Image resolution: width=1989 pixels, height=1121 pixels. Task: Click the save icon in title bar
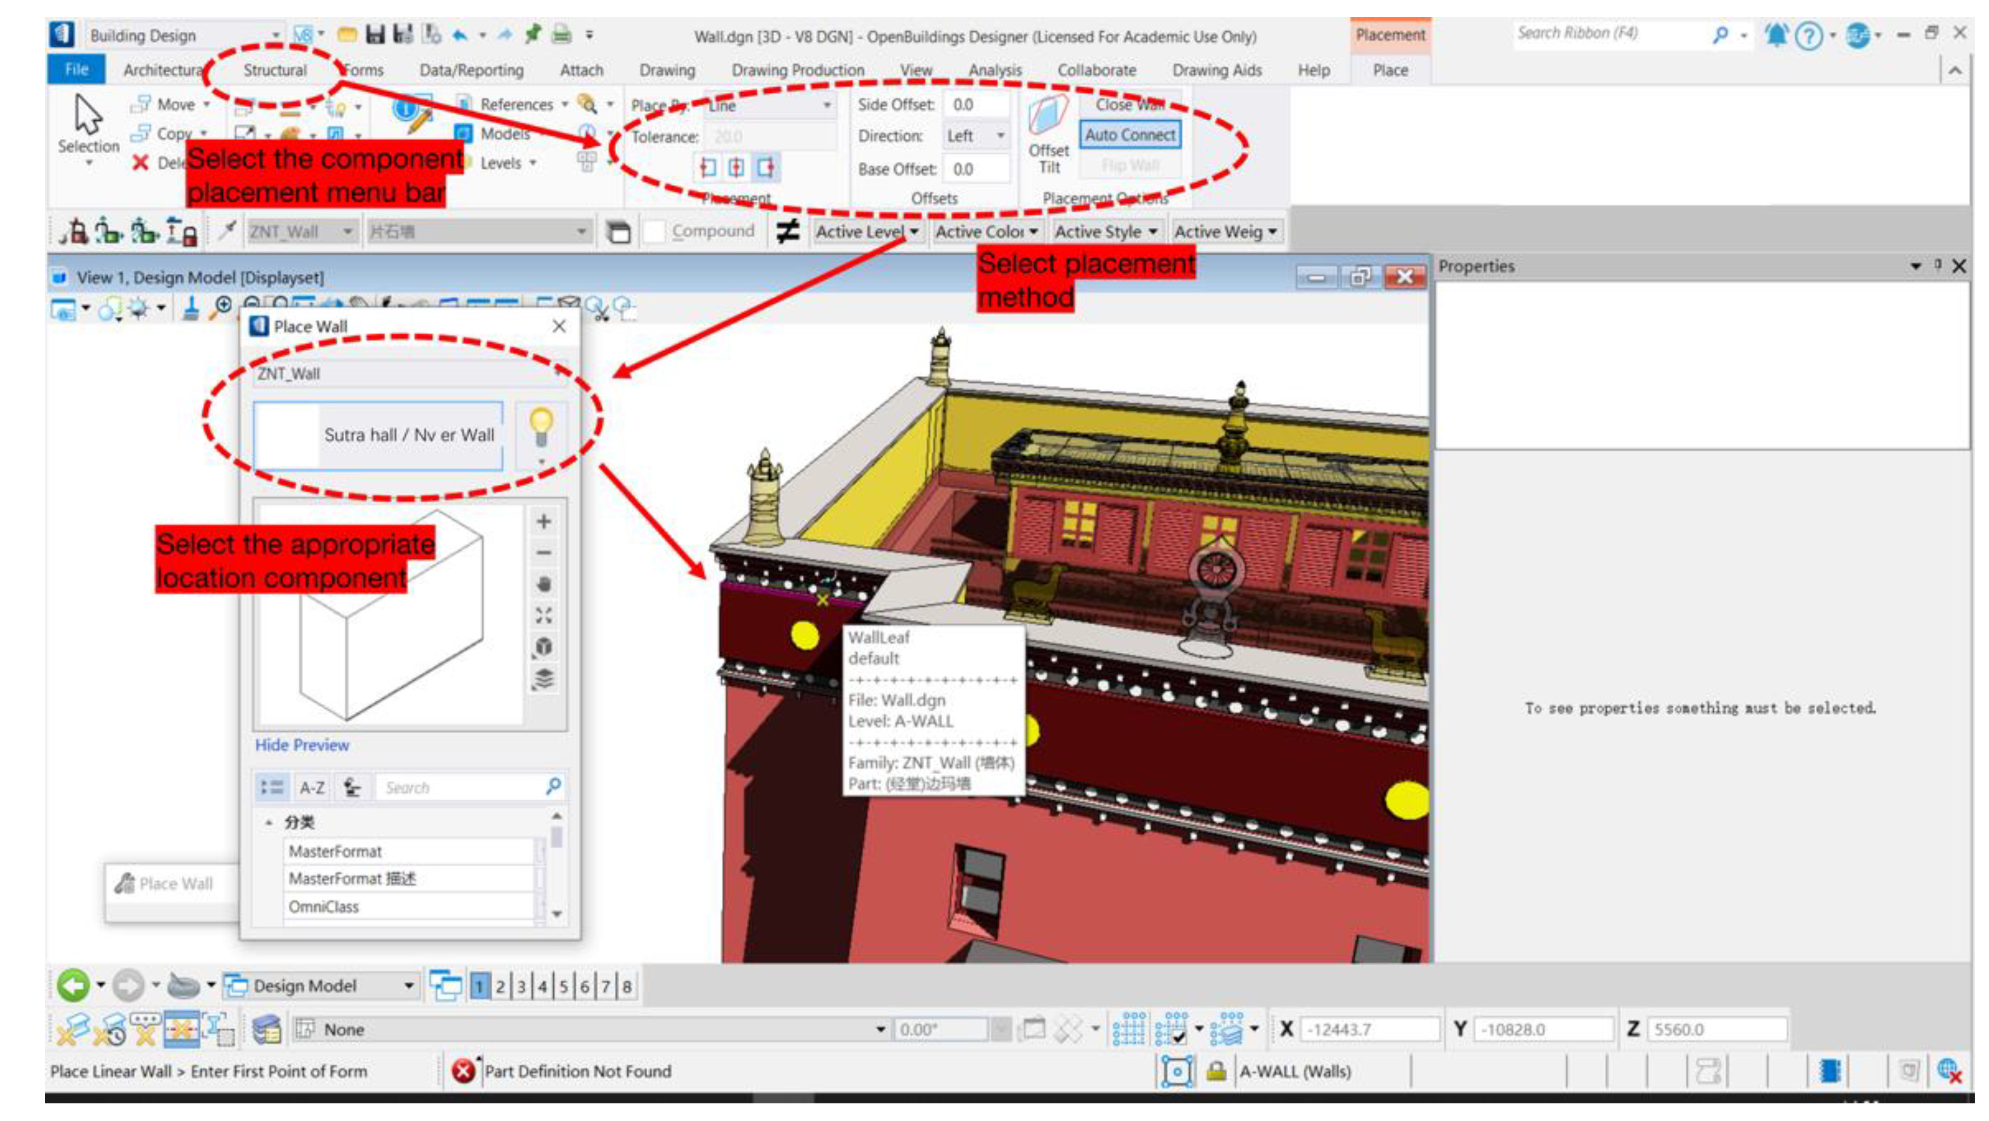(x=375, y=34)
